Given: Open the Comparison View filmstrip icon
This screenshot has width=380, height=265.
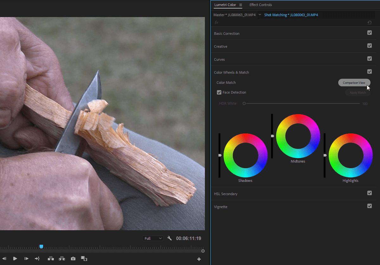Looking at the screenshot, I should tap(84, 258).
